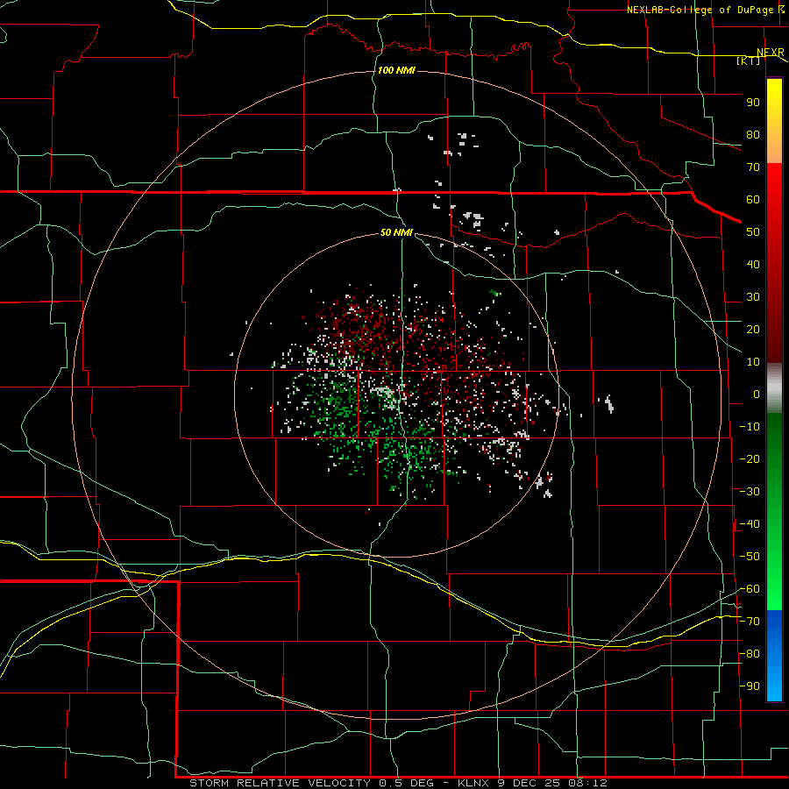Click the positive "60" velocity scale value
This screenshot has width=789, height=789.
click(x=753, y=199)
